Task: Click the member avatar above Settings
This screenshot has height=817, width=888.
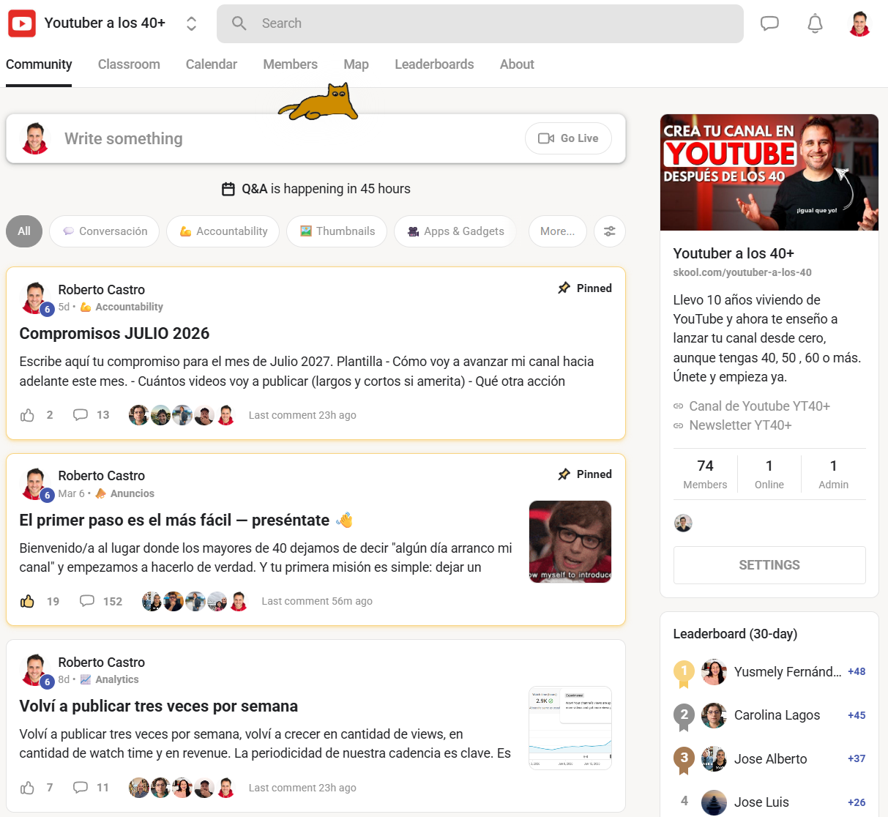Action: [683, 523]
